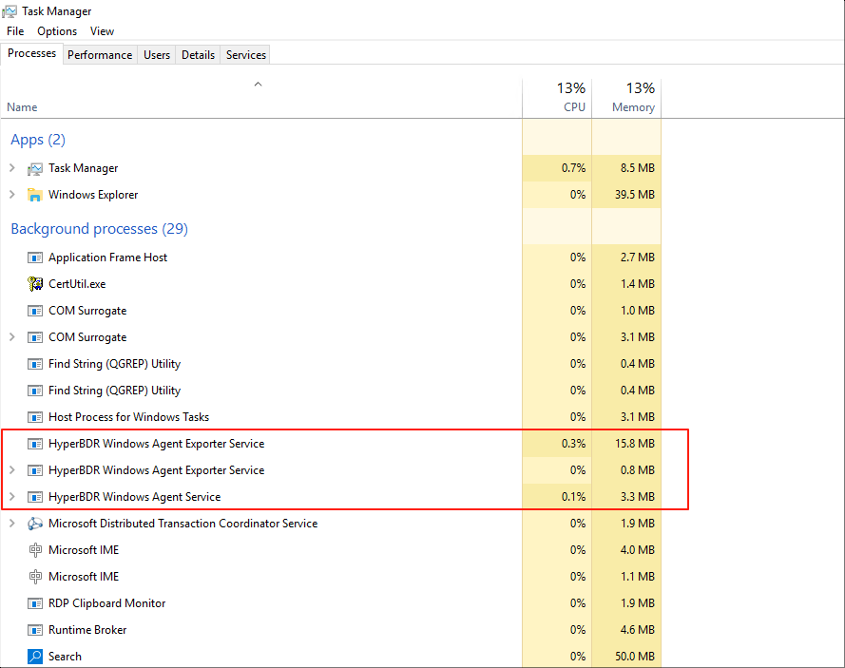The width and height of the screenshot is (845, 668).
Task: Select the Application Frame Host process name
Action: point(107,258)
